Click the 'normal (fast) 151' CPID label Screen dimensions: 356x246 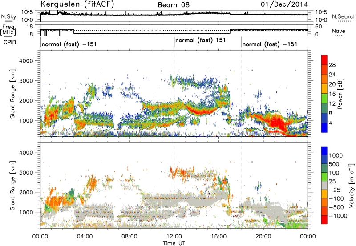201,40
